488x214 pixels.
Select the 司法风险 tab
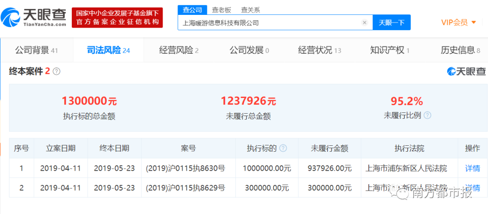(108, 50)
